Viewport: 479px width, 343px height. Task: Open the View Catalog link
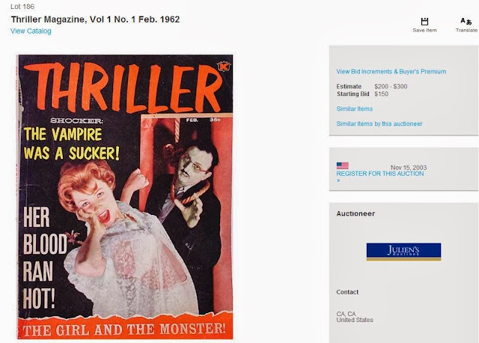[31, 31]
